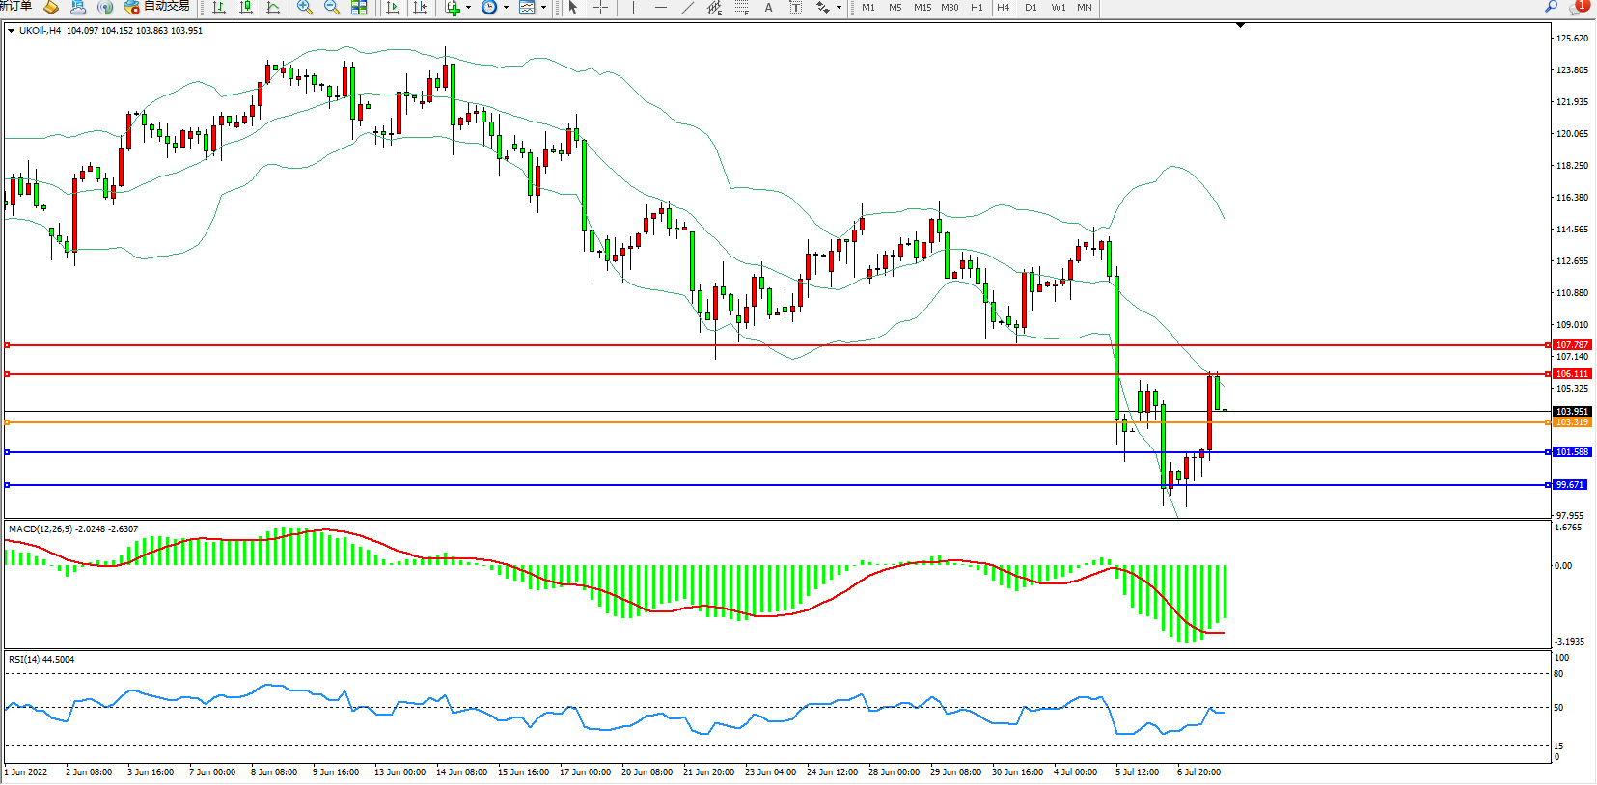The width and height of the screenshot is (1597, 785).
Task: Click the 新订单 new order button
Action: pos(15,6)
